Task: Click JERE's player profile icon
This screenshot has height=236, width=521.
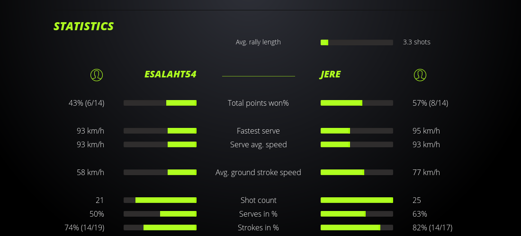Action: pyautogui.click(x=420, y=75)
